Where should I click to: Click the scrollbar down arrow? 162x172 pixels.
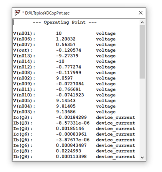click(142, 157)
